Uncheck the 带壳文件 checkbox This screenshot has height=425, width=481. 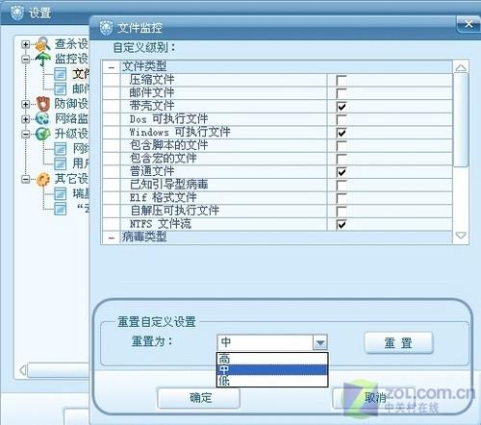[342, 107]
